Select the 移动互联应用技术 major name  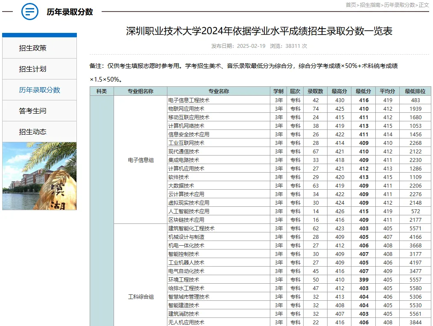189,117
